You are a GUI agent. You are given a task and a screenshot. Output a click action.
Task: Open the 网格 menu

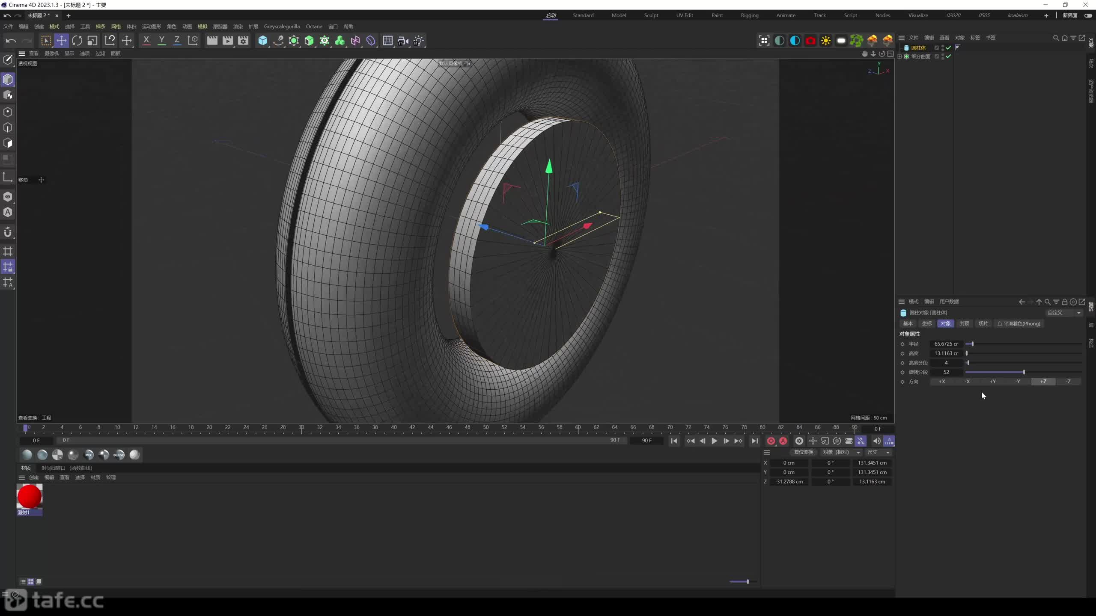click(116, 27)
